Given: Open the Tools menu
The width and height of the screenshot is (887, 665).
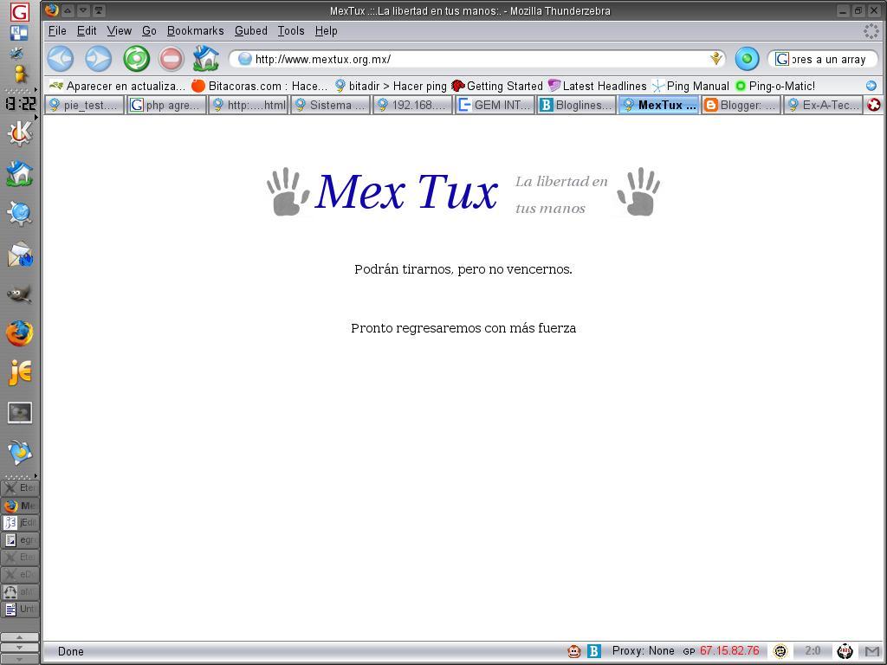Looking at the screenshot, I should (x=291, y=31).
